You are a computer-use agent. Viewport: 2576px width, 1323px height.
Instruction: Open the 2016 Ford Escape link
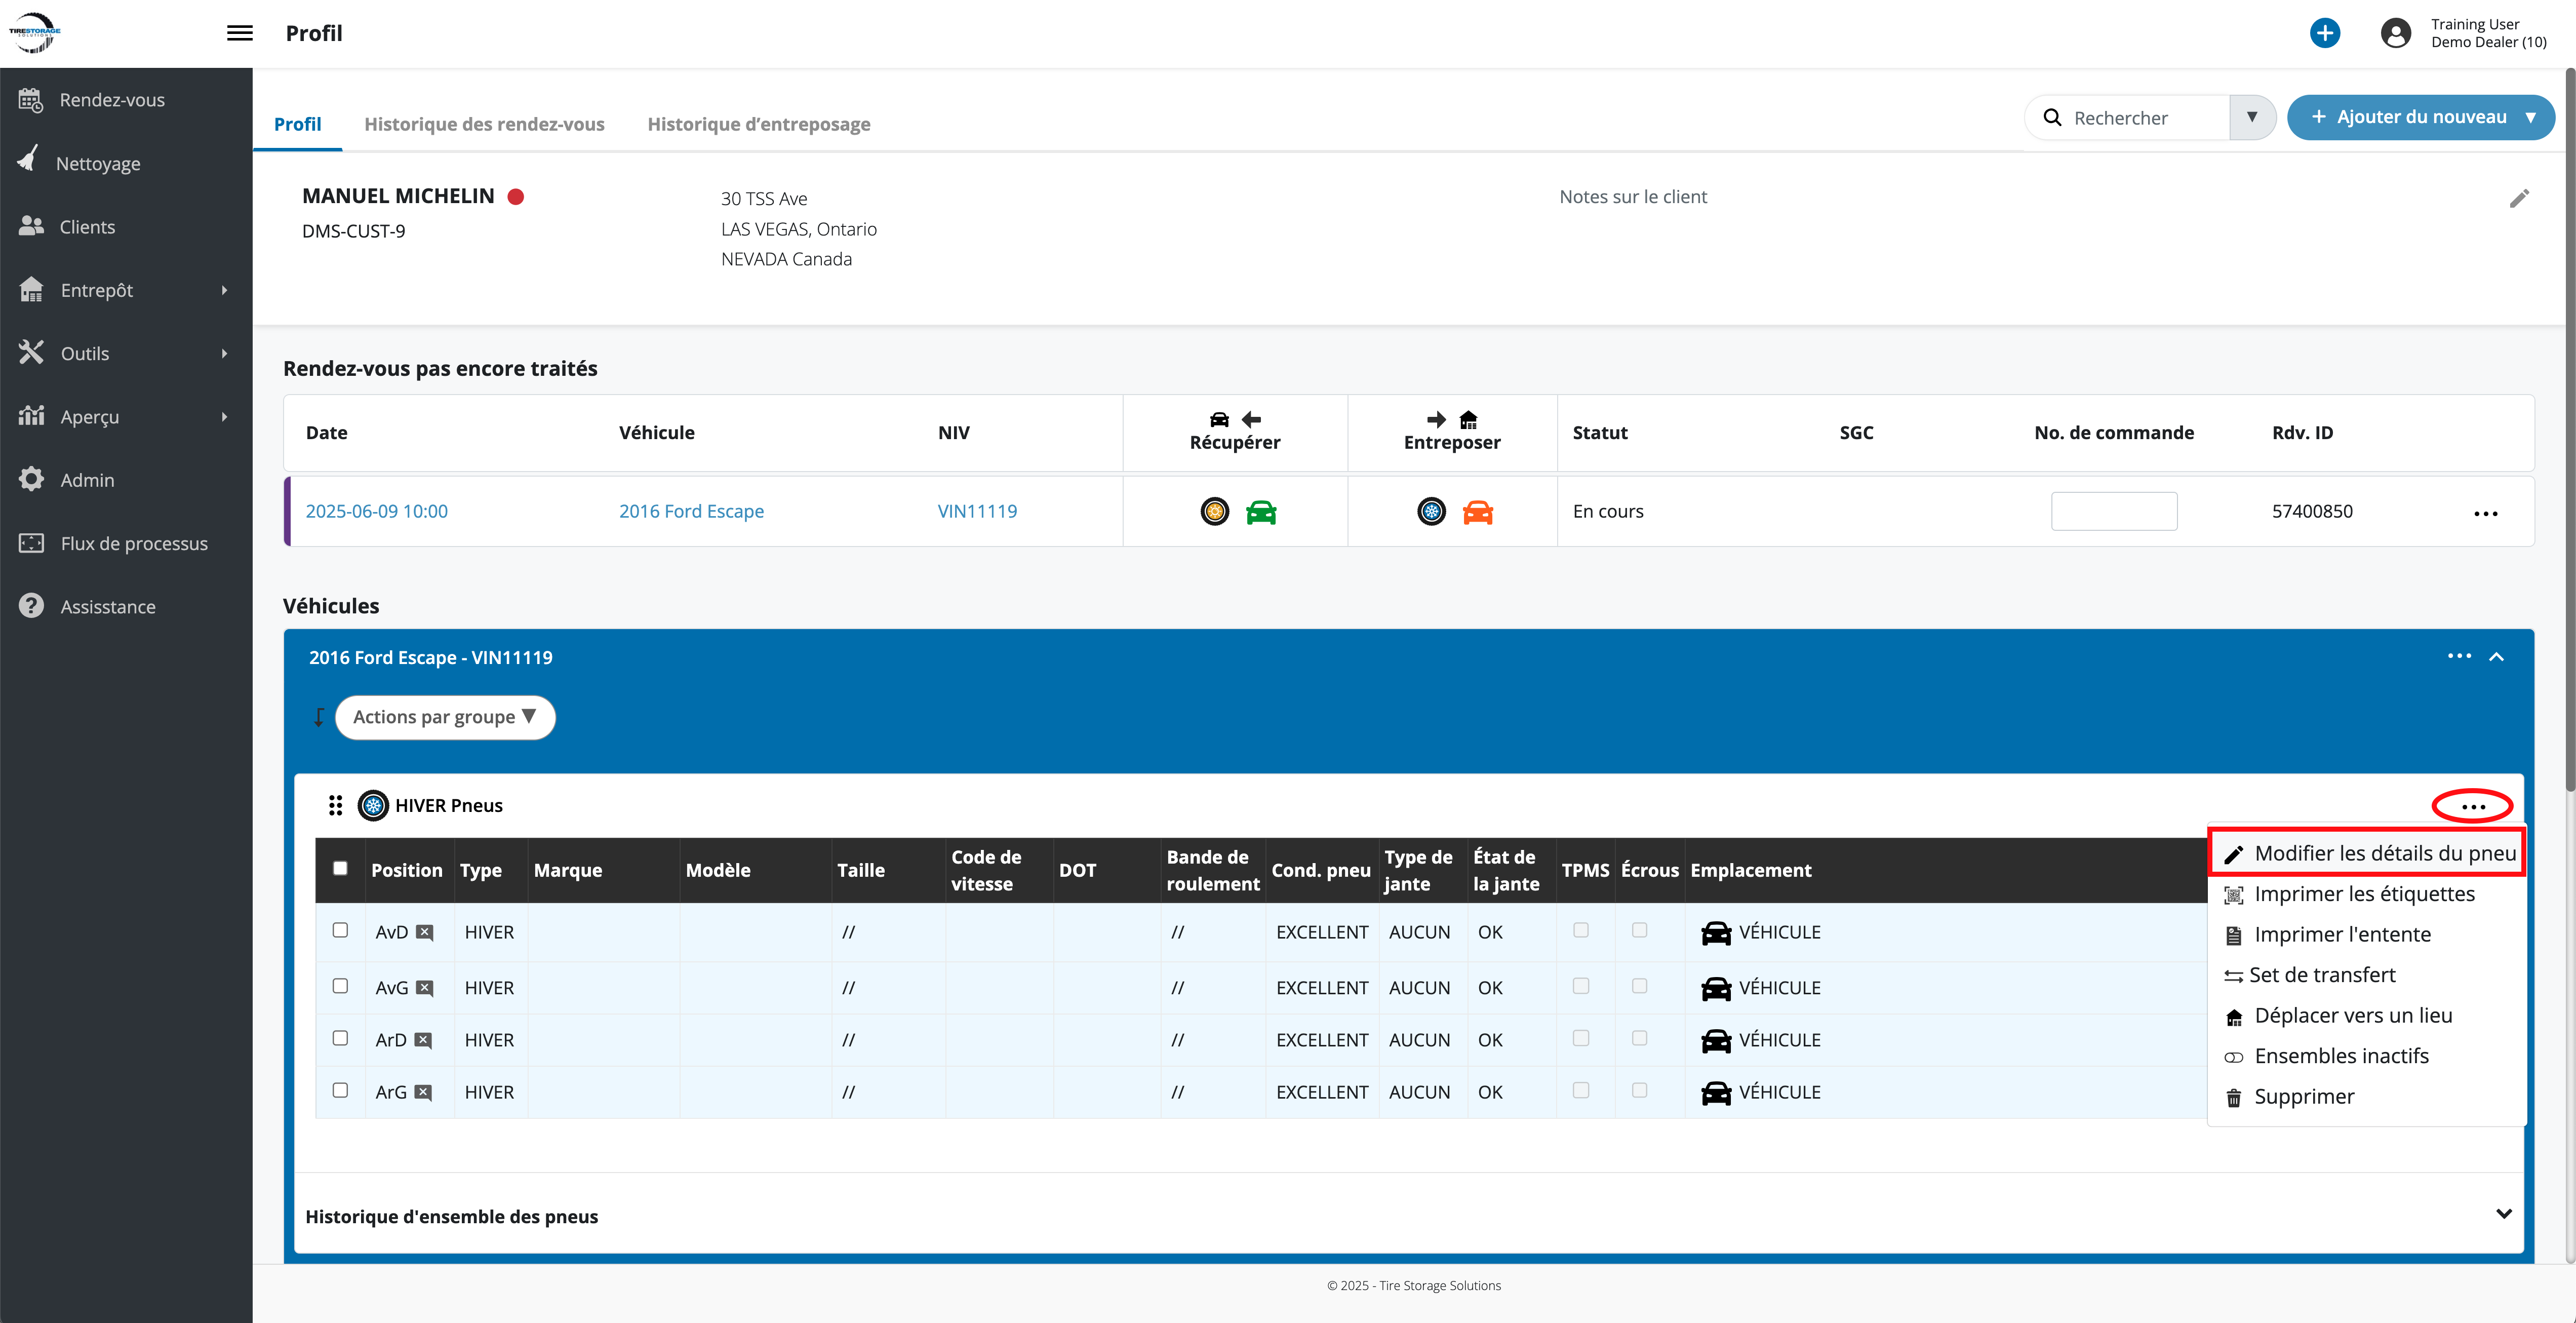point(691,511)
